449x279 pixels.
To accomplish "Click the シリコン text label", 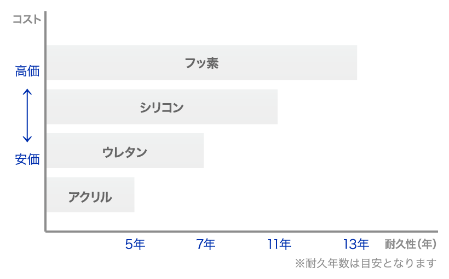I will (x=162, y=108).
